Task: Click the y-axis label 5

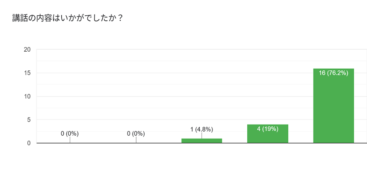Action: coord(29,120)
